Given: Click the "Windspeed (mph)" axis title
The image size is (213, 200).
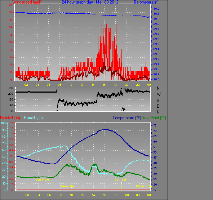Looking at the screenshot, I should (27, 2).
